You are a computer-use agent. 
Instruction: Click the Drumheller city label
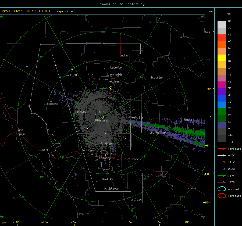click(x=158, y=132)
